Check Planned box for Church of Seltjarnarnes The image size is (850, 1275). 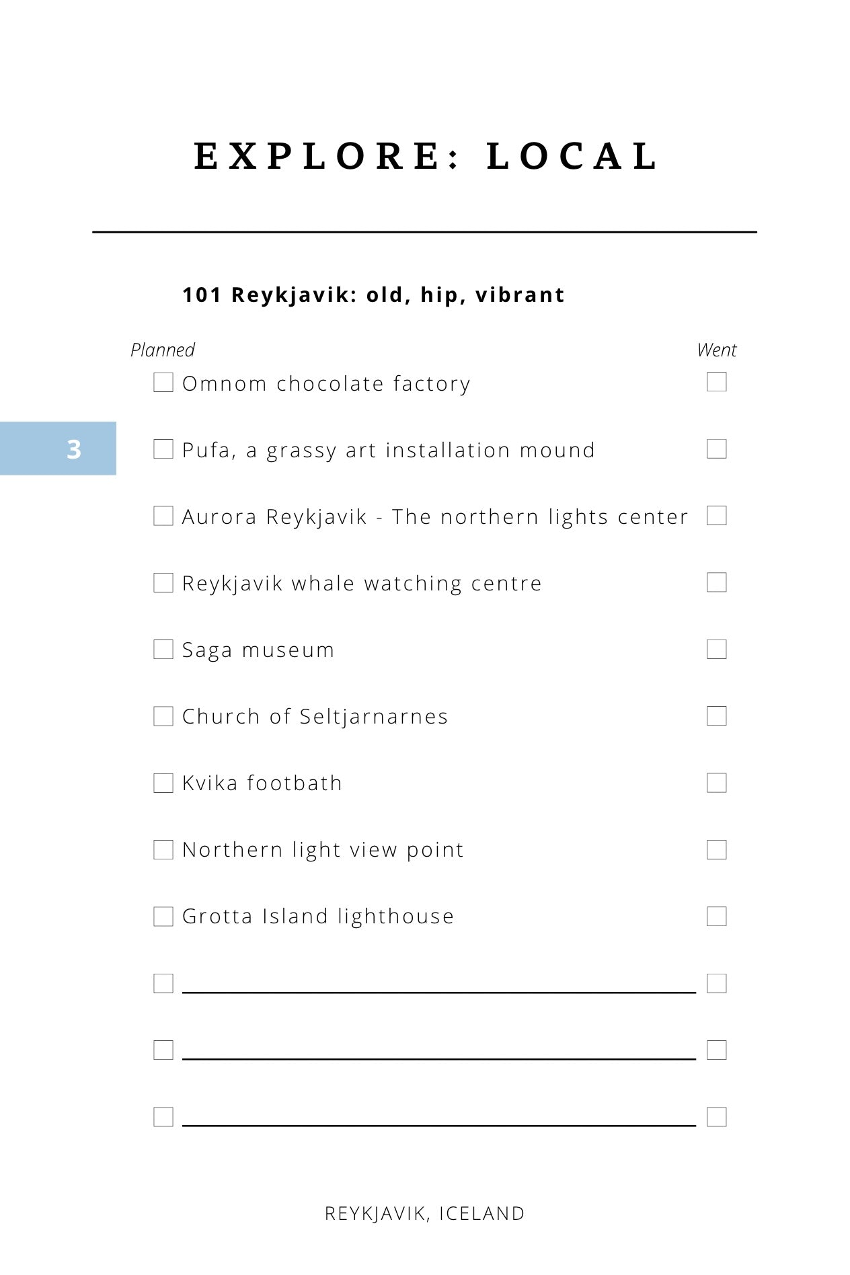tap(163, 716)
